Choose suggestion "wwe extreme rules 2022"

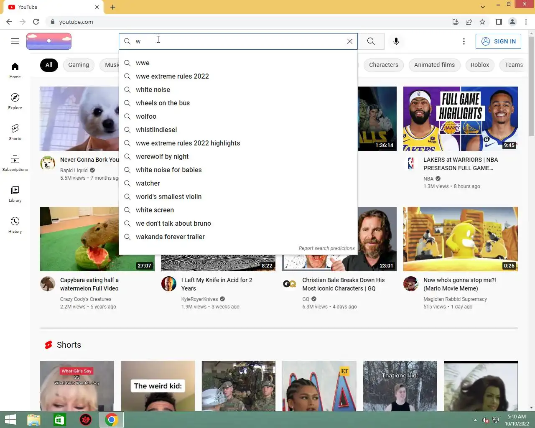(238, 76)
